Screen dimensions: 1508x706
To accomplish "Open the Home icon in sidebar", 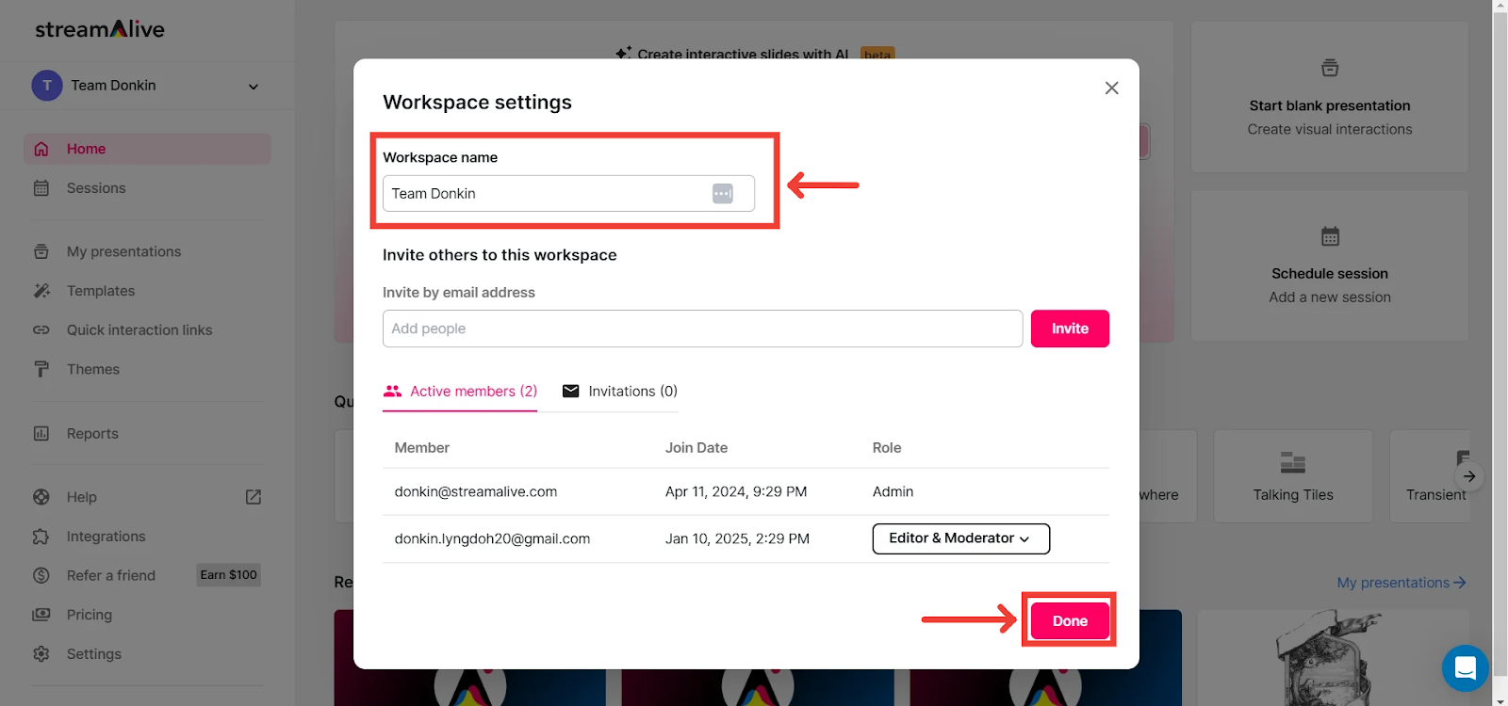I will [41, 149].
